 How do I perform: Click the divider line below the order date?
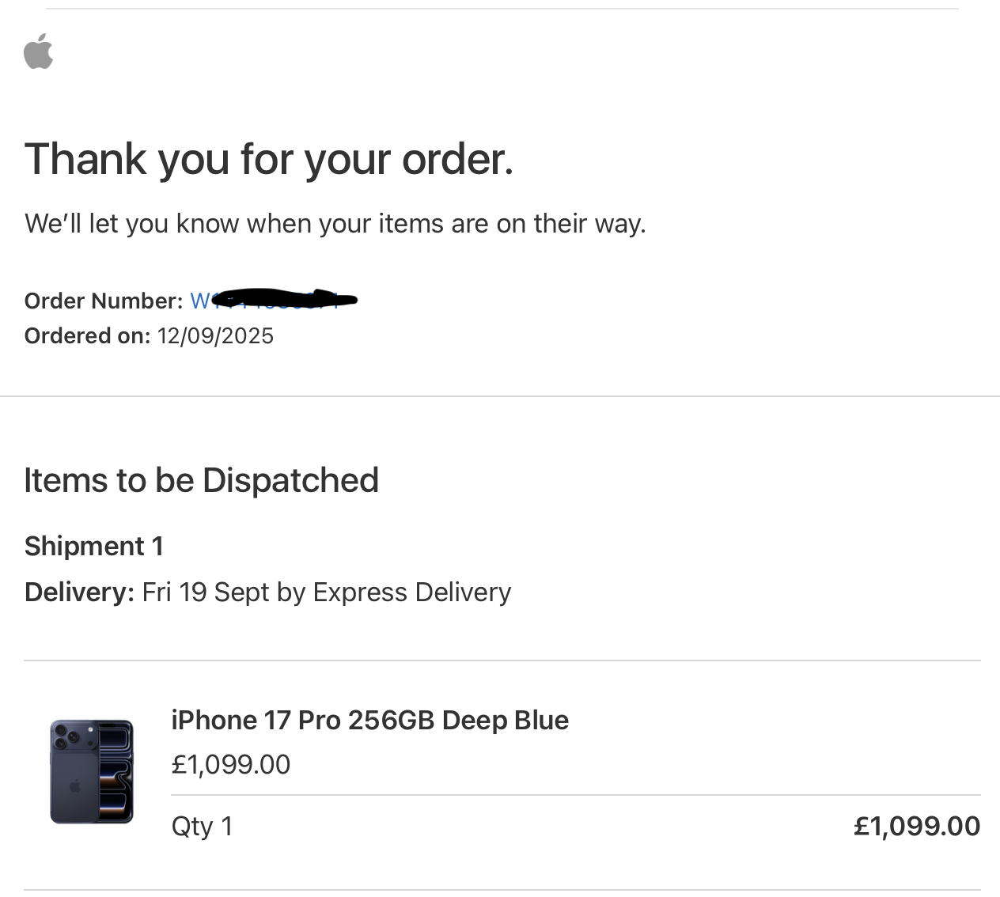(x=500, y=396)
